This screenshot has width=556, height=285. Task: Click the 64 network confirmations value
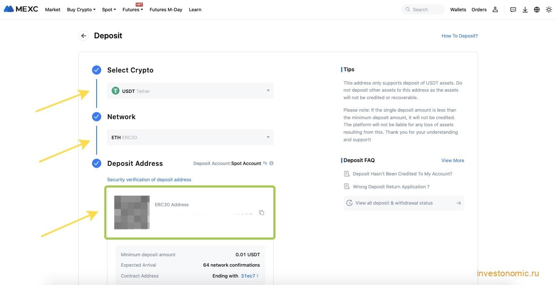232,265
